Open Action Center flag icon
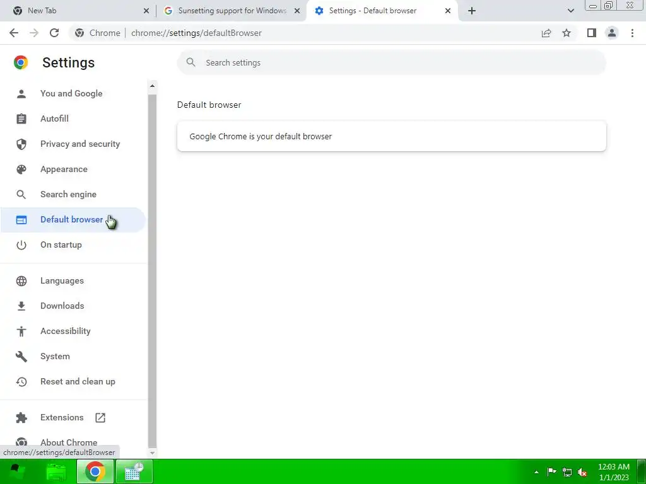This screenshot has width=646, height=484. click(551, 472)
